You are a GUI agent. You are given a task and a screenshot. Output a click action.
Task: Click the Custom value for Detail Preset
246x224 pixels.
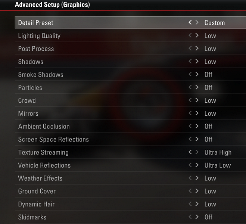(x=214, y=23)
